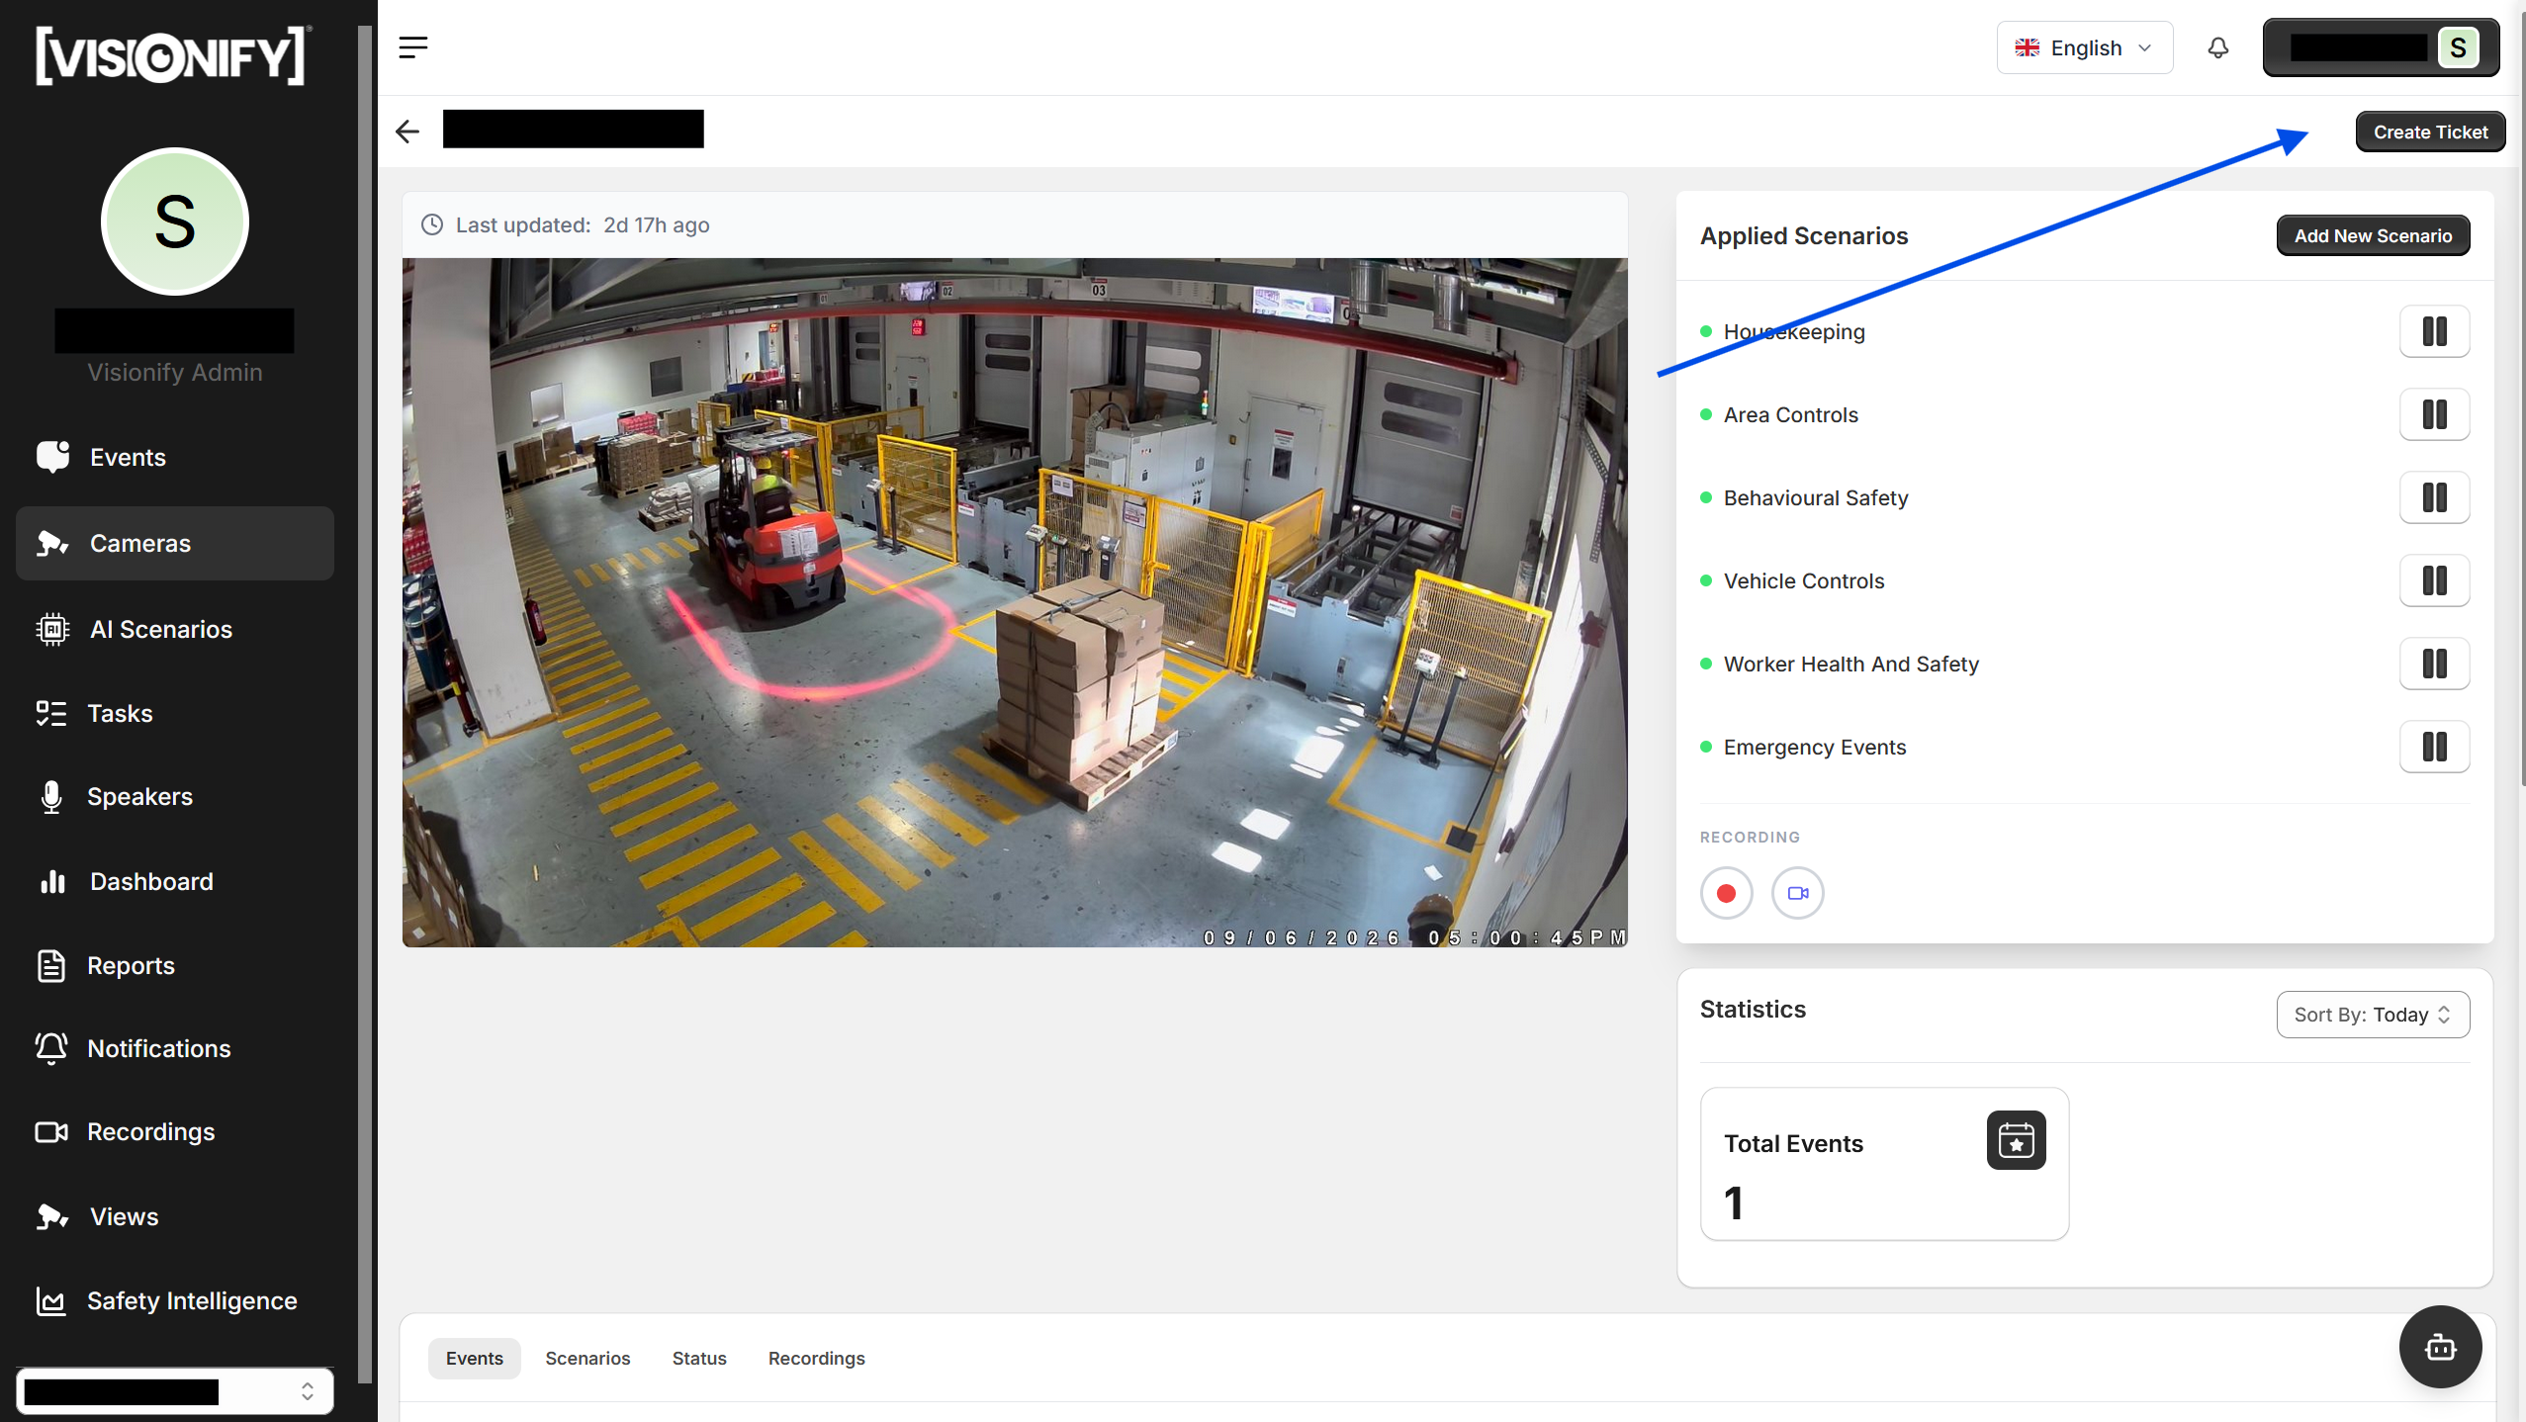The image size is (2526, 1422).
Task: Click the Total Events calendar icon
Action: tap(2016, 1140)
